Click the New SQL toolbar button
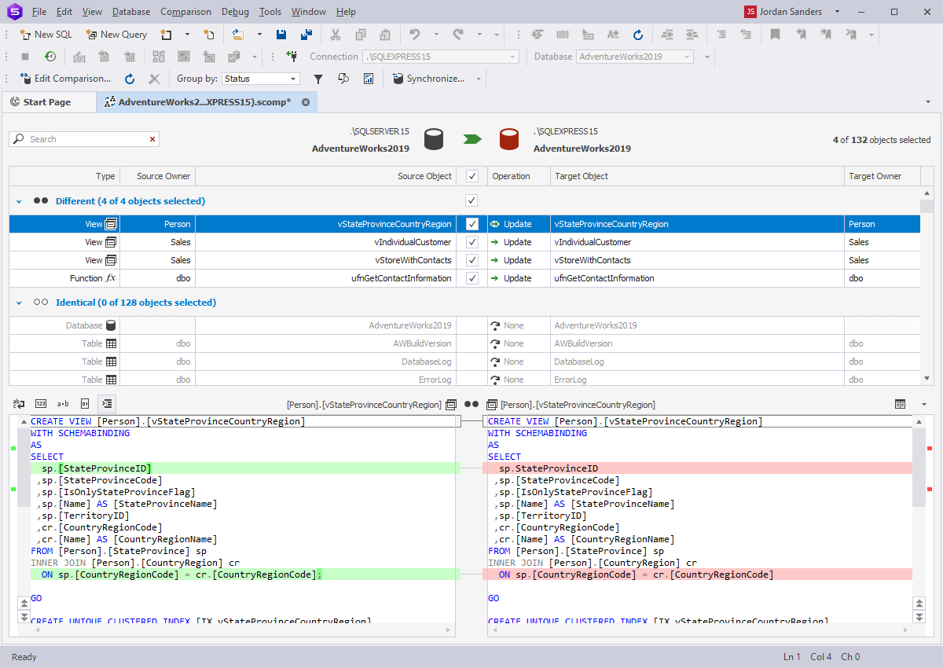 pyautogui.click(x=46, y=35)
